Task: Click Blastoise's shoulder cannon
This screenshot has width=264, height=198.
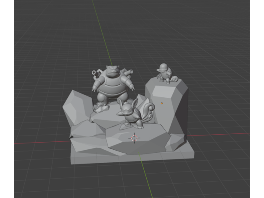Action: point(95,73)
